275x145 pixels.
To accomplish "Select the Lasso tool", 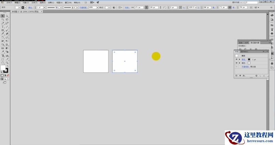I will (x=7, y=19).
